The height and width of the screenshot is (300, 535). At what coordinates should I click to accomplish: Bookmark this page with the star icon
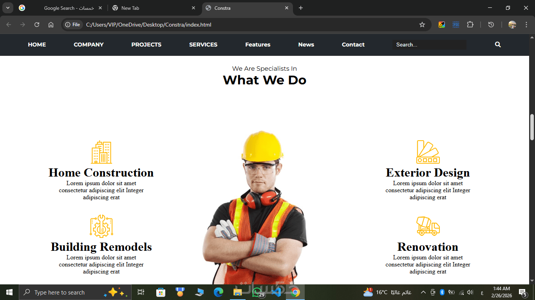point(422,25)
